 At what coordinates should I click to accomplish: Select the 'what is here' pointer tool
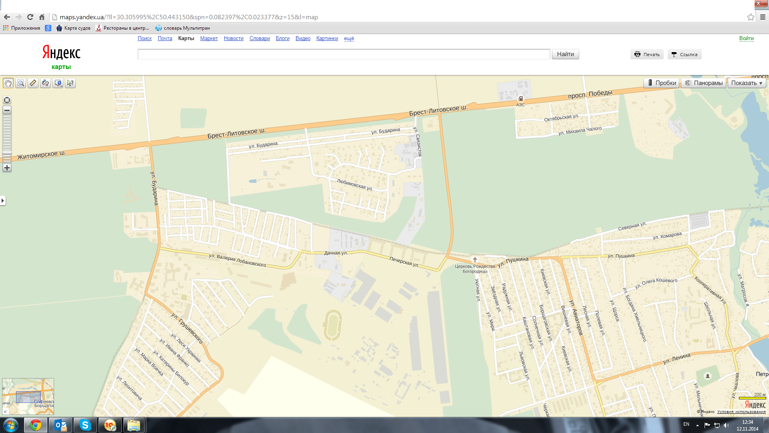[70, 83]
